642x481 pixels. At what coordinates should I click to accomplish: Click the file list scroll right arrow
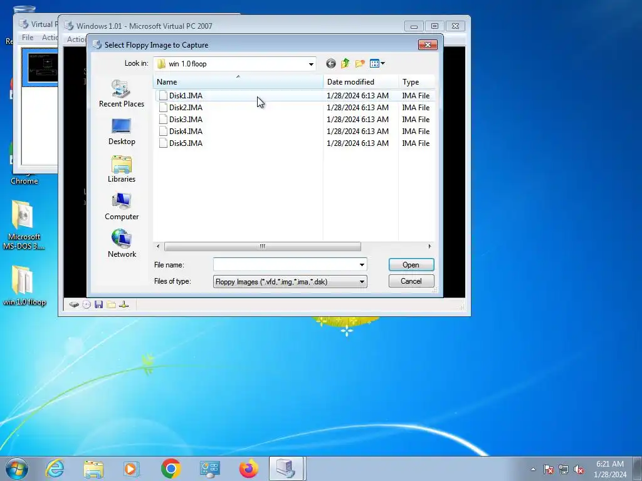tap(429, 246)
